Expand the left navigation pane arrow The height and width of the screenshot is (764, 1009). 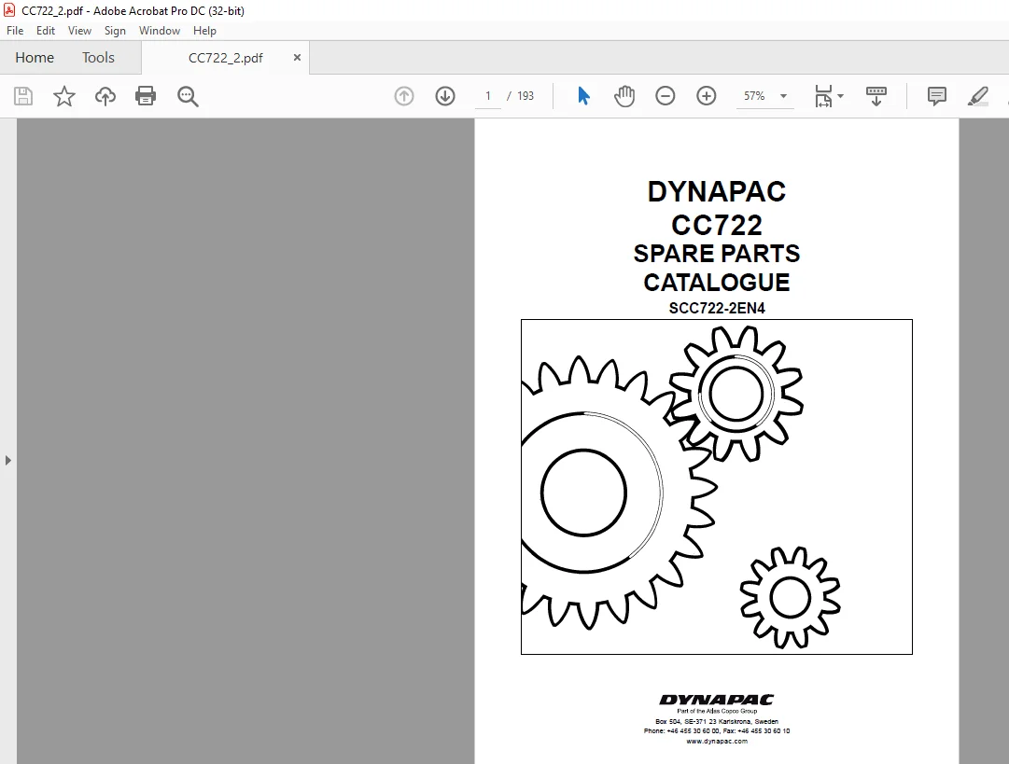[x=7, y=461]
